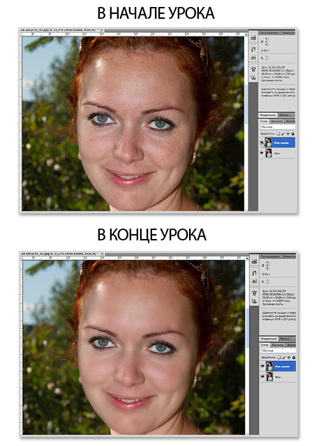
Task: Hide the 'Фон копия' layer in the end-of-lesson screenshot
Action: [x=262, y=366]
